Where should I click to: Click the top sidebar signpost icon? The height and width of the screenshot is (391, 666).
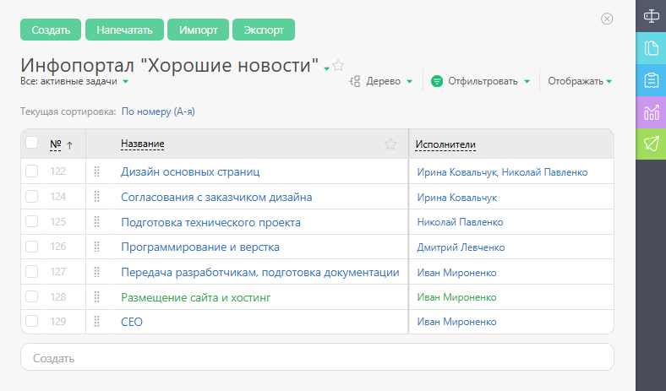point(651,16)
